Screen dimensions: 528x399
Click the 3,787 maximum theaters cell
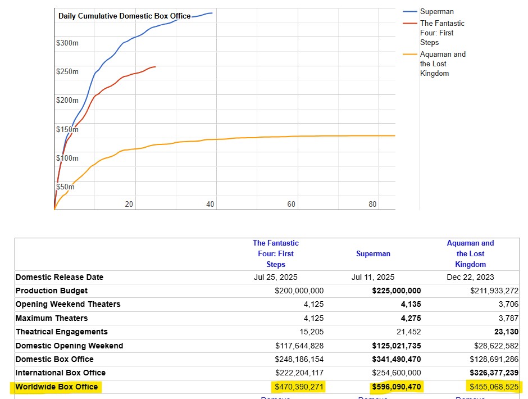[508, 318]
